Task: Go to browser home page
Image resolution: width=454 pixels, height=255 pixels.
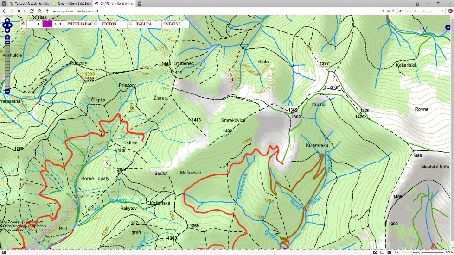Action: (x=39, y=11)
